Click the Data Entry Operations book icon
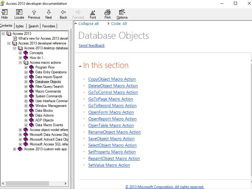Image resolution: width=252 pixels, height=189 pixels. point(32,72)
